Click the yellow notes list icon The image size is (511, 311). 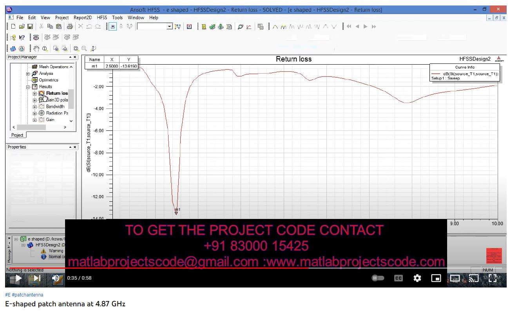point(204,27)
